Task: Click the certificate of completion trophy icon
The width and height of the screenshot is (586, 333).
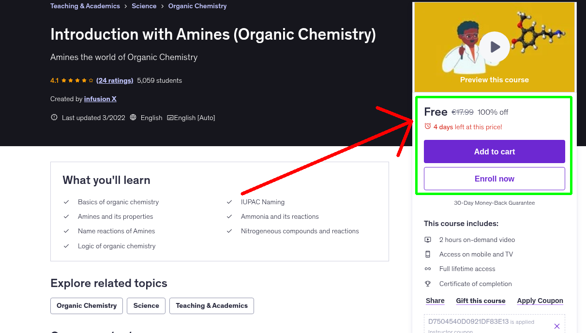Action: pos(428,284)
